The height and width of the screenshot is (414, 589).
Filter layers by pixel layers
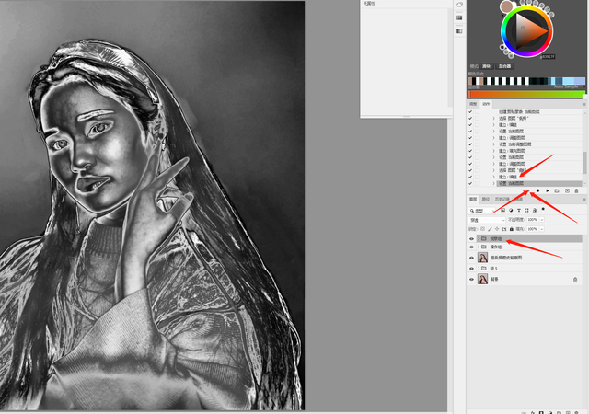click(503, 210)
